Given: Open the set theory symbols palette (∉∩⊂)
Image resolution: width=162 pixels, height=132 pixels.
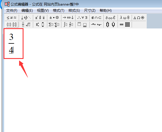Looking at the screenshot, I should 96,18.
